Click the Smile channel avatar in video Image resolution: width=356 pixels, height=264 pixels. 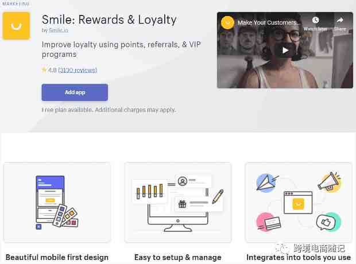pyautogui.click(x=227, y=22)
